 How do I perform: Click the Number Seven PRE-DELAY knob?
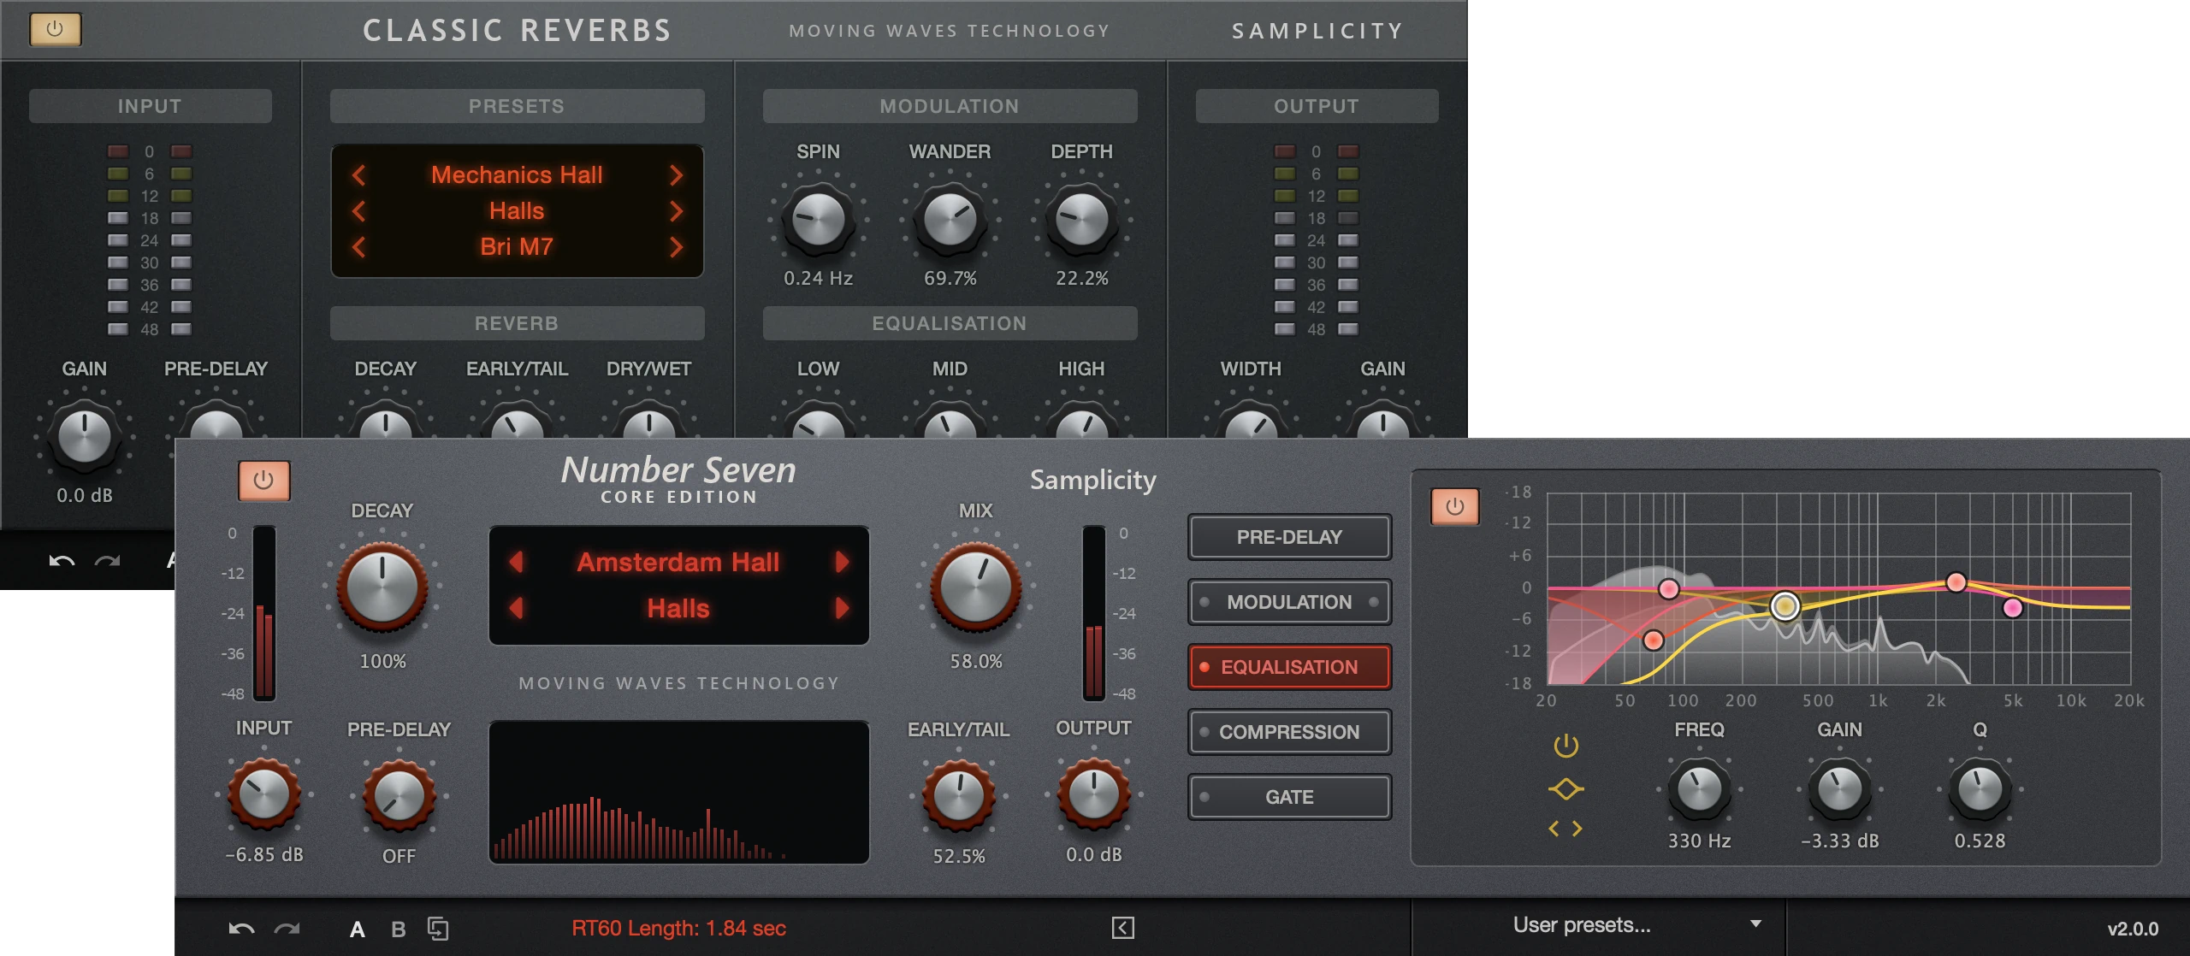(399, 795)
